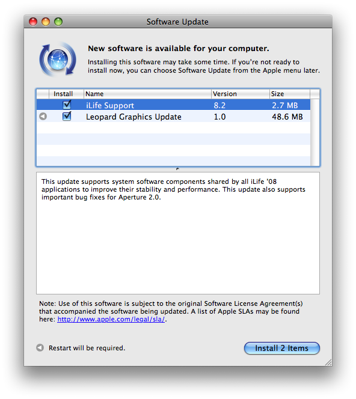Select the Leopard Graphics Update row name
Viewport: 356px width, 399px height.
(133, 117)
